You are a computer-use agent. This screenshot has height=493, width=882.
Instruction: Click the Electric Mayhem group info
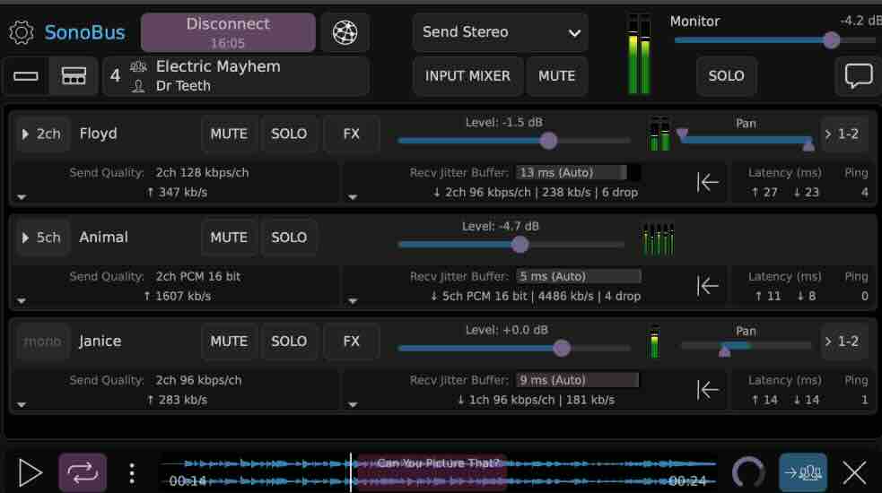[x=236, y=76]
